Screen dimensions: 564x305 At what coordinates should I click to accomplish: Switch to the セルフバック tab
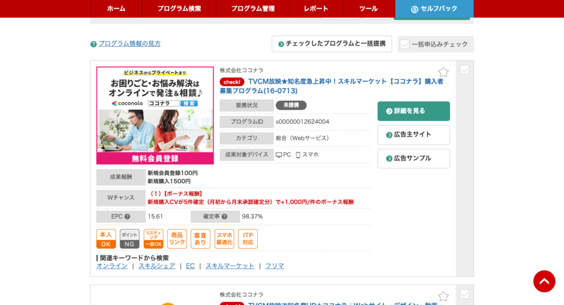[x=434, y=9]
